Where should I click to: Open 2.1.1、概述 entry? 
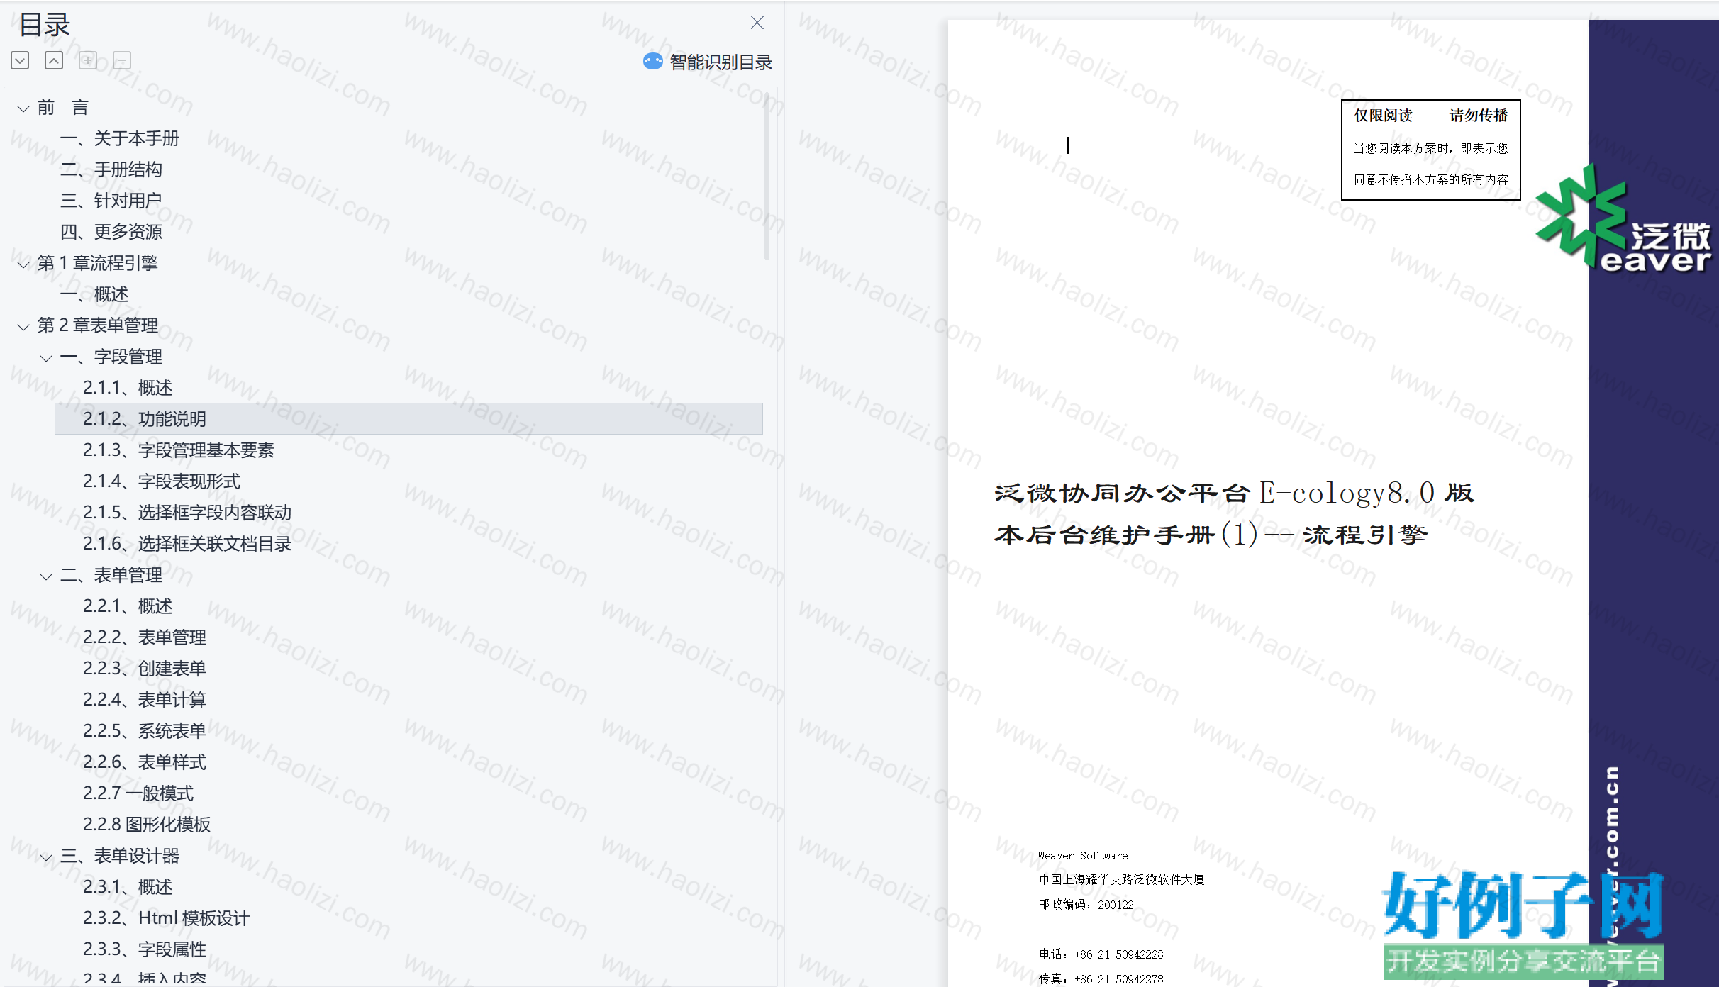point(128,388)
